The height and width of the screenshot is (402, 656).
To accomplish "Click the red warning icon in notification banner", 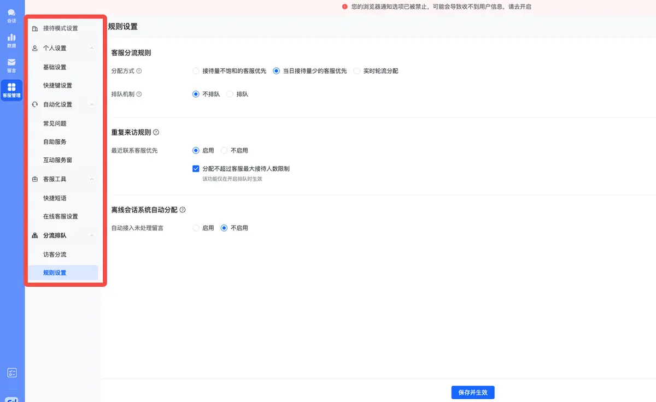I will (x=345, y=7).
